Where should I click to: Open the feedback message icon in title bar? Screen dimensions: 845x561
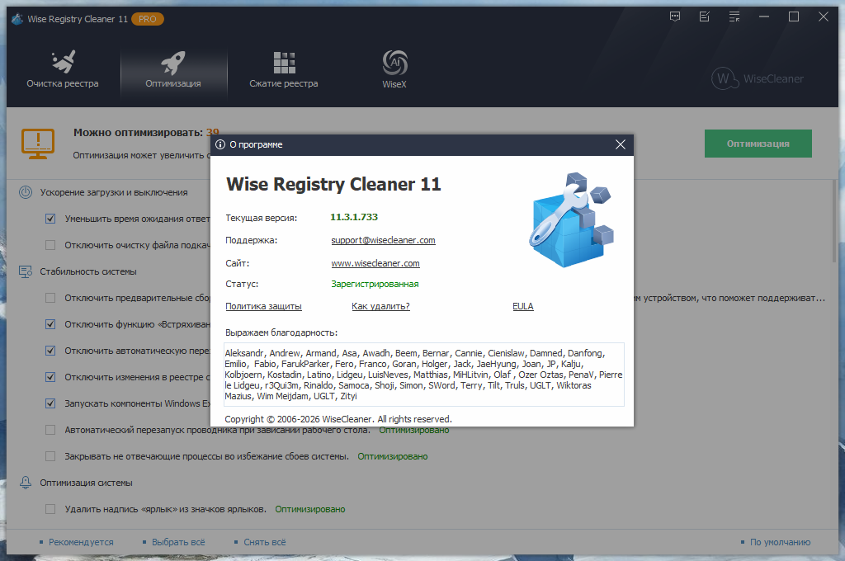[x=676, y=16]
